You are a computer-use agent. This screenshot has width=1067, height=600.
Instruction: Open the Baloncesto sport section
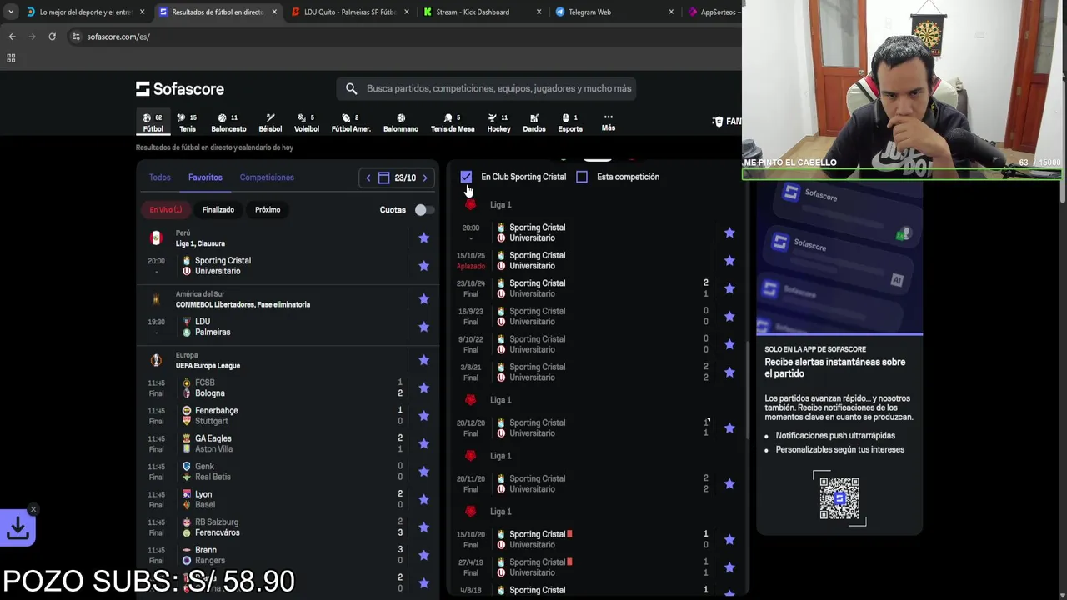[x=228, y=122]
